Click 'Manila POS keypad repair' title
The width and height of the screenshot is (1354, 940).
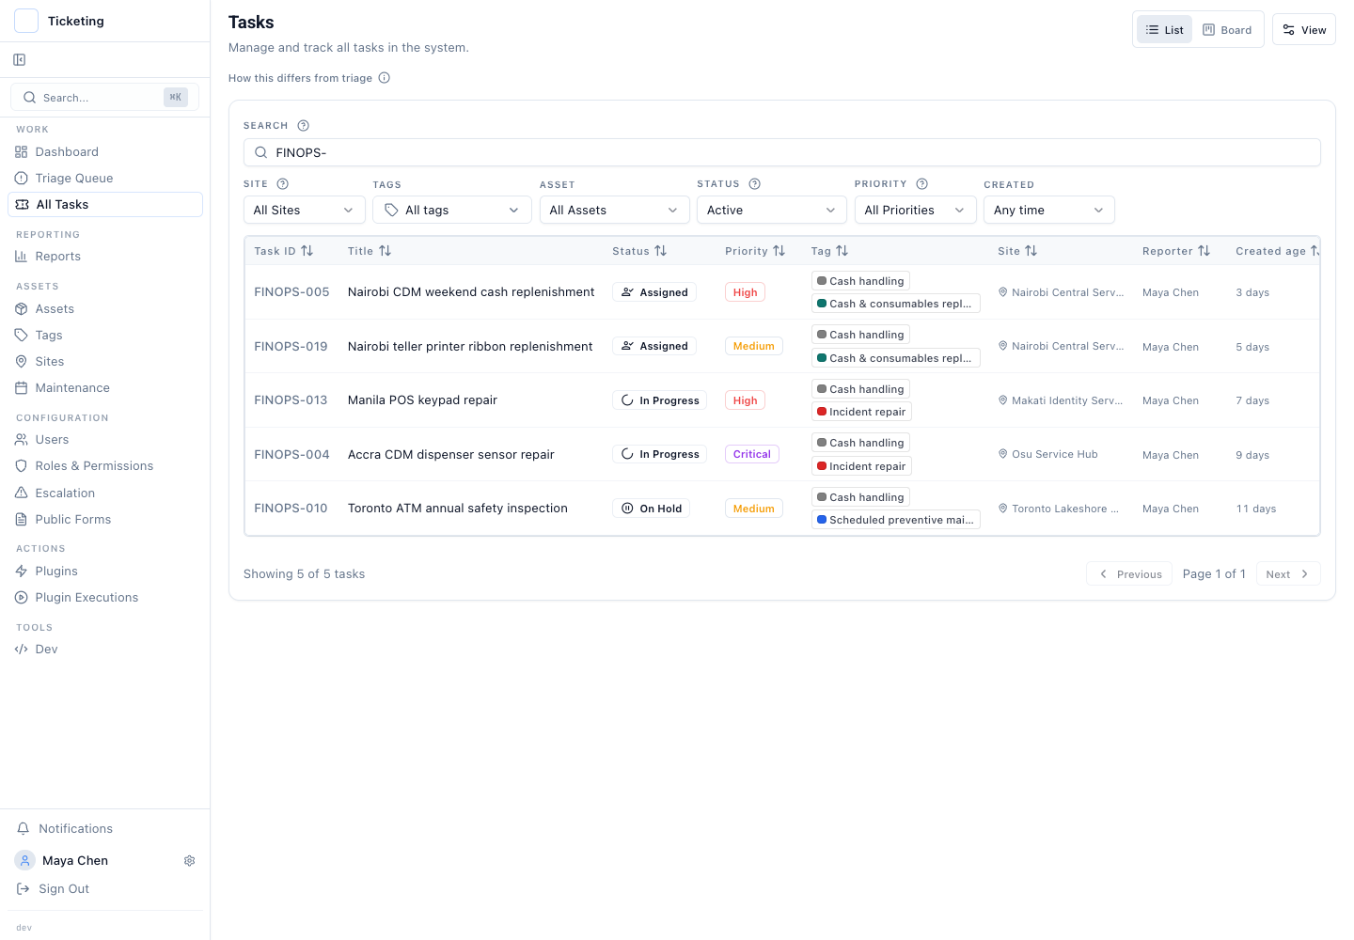(x=422, y=400)
